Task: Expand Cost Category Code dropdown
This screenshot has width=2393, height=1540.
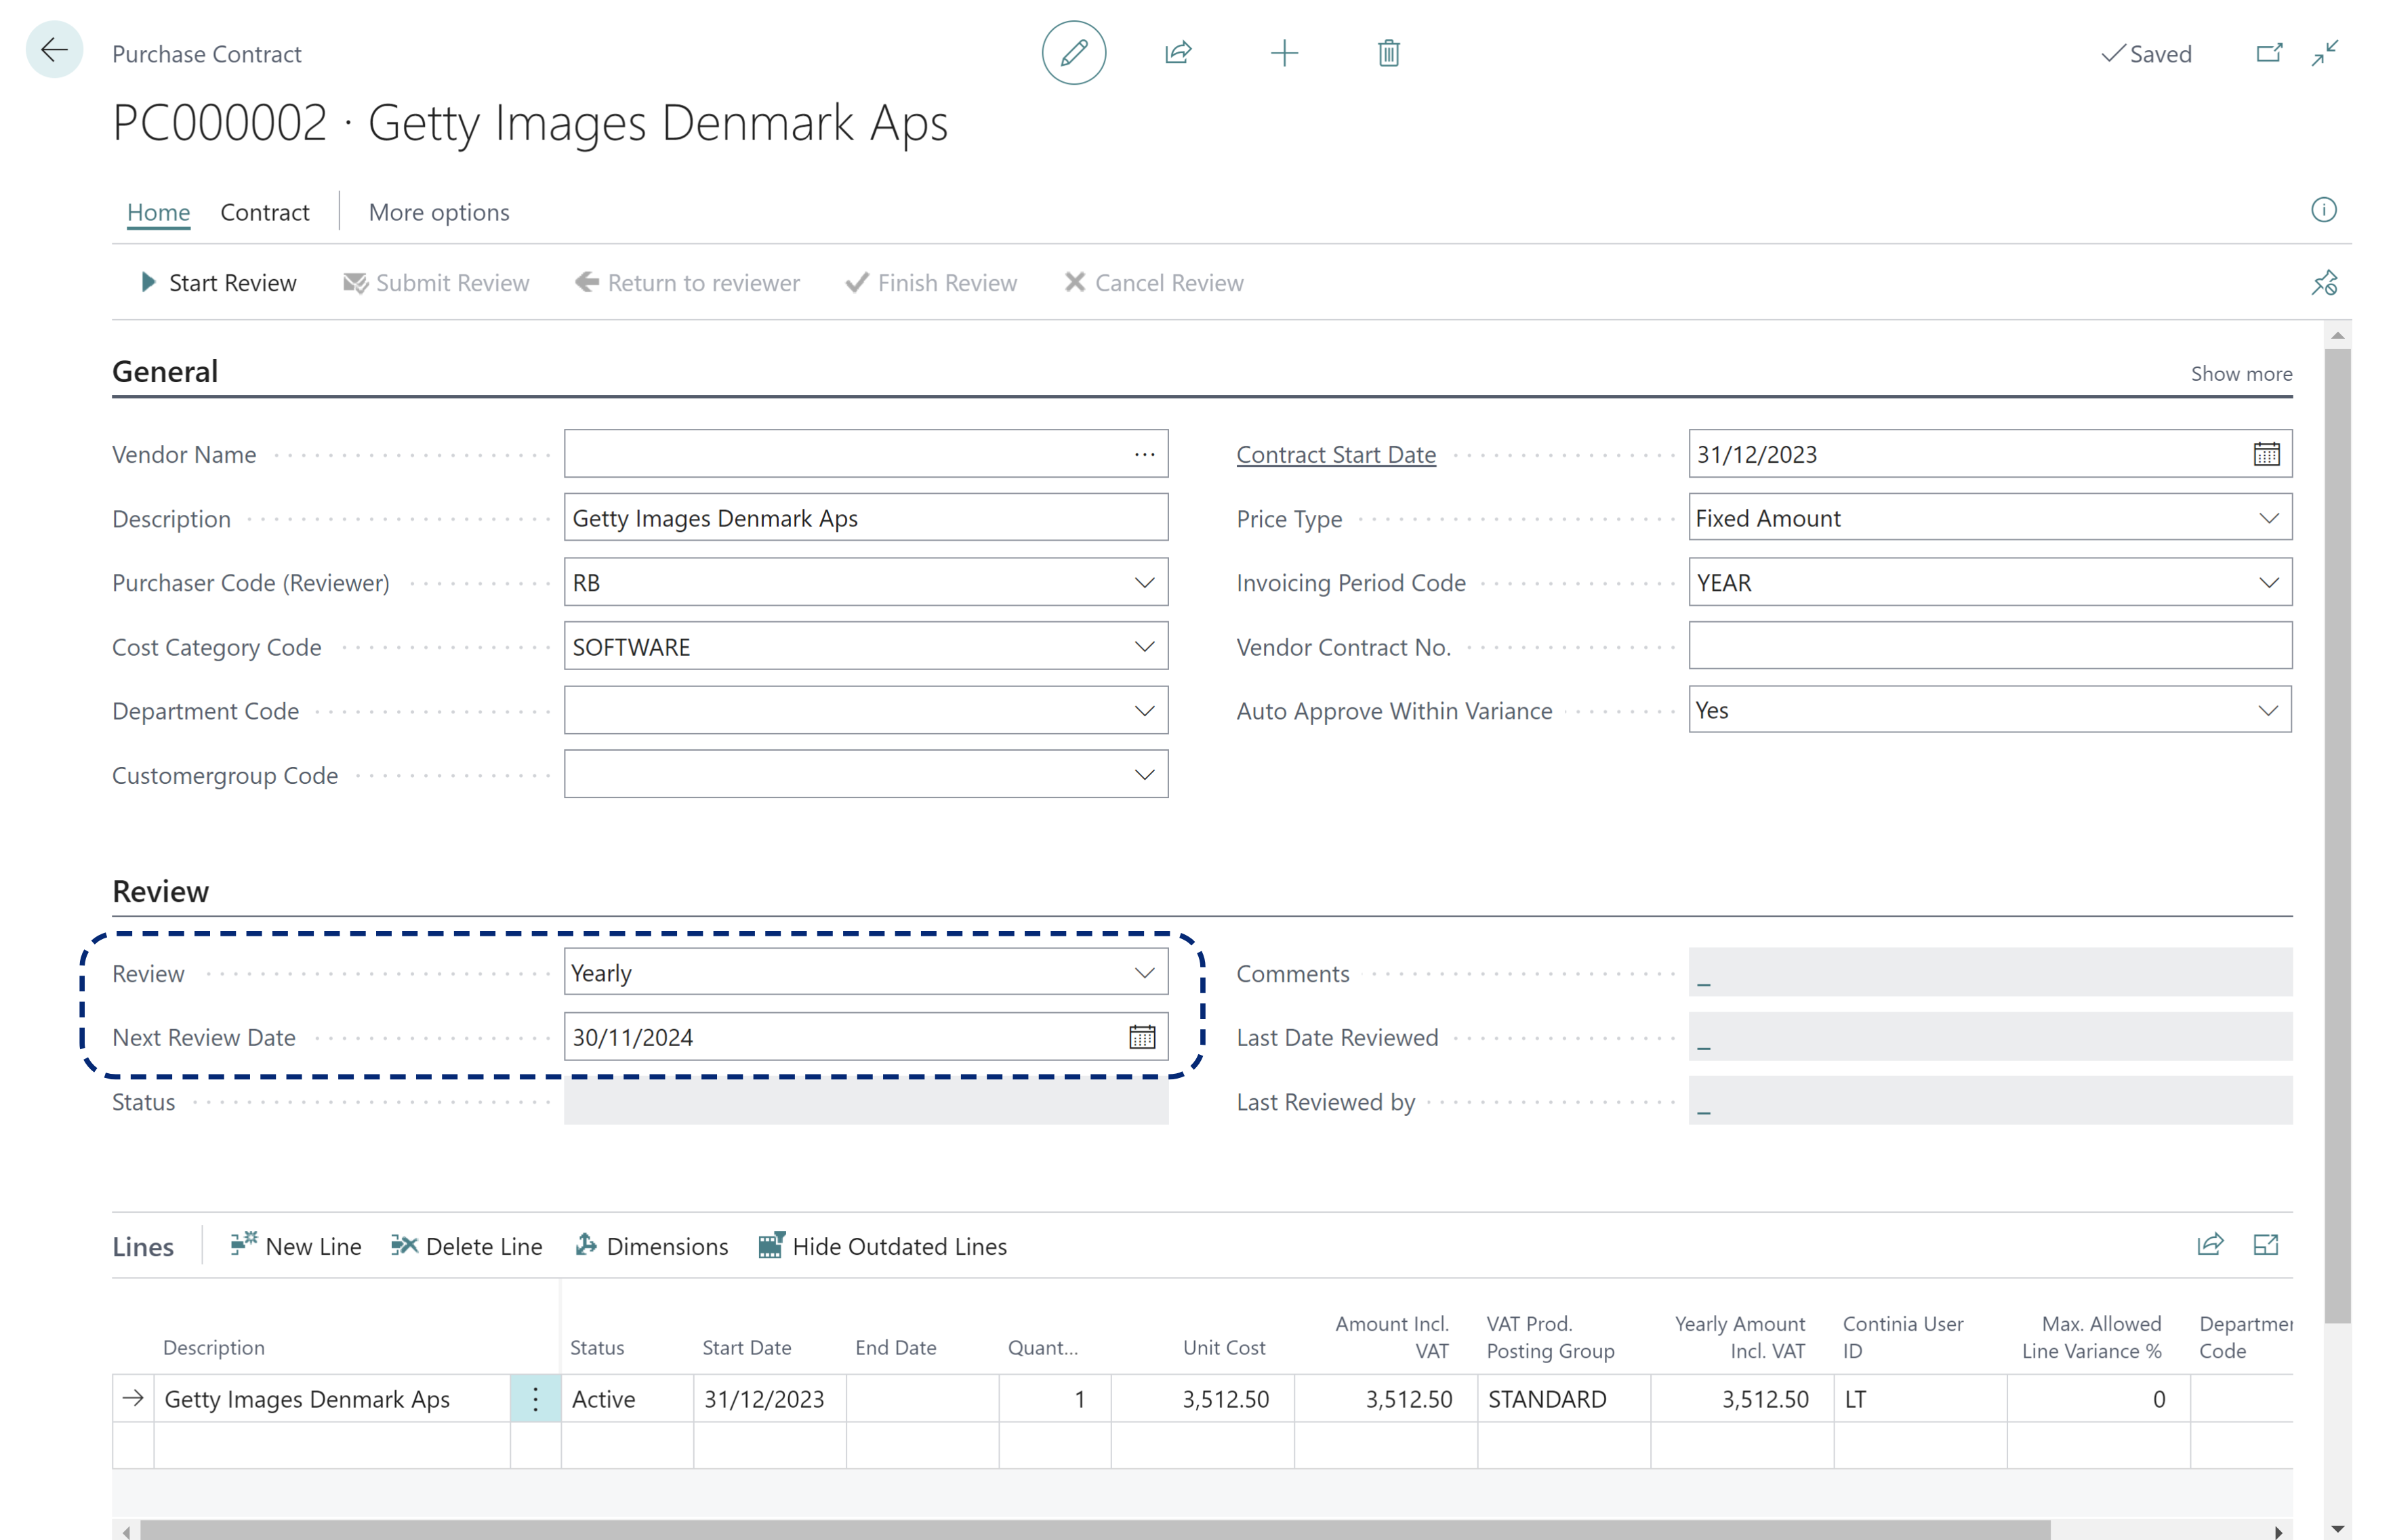Action: pyautogui.click(x=1144, y=646)
